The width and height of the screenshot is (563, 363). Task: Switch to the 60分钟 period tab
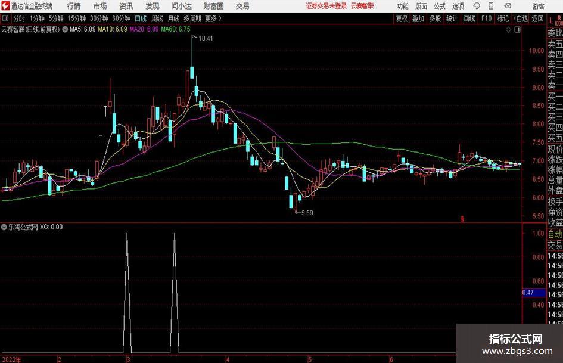click(x=121, y=18)
